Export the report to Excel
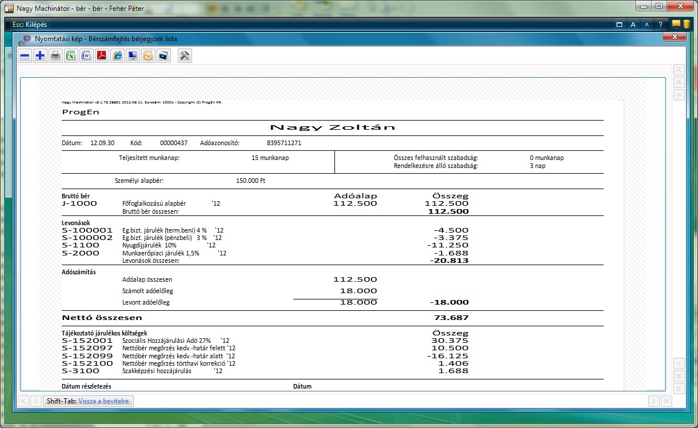 tap(71, 56)
